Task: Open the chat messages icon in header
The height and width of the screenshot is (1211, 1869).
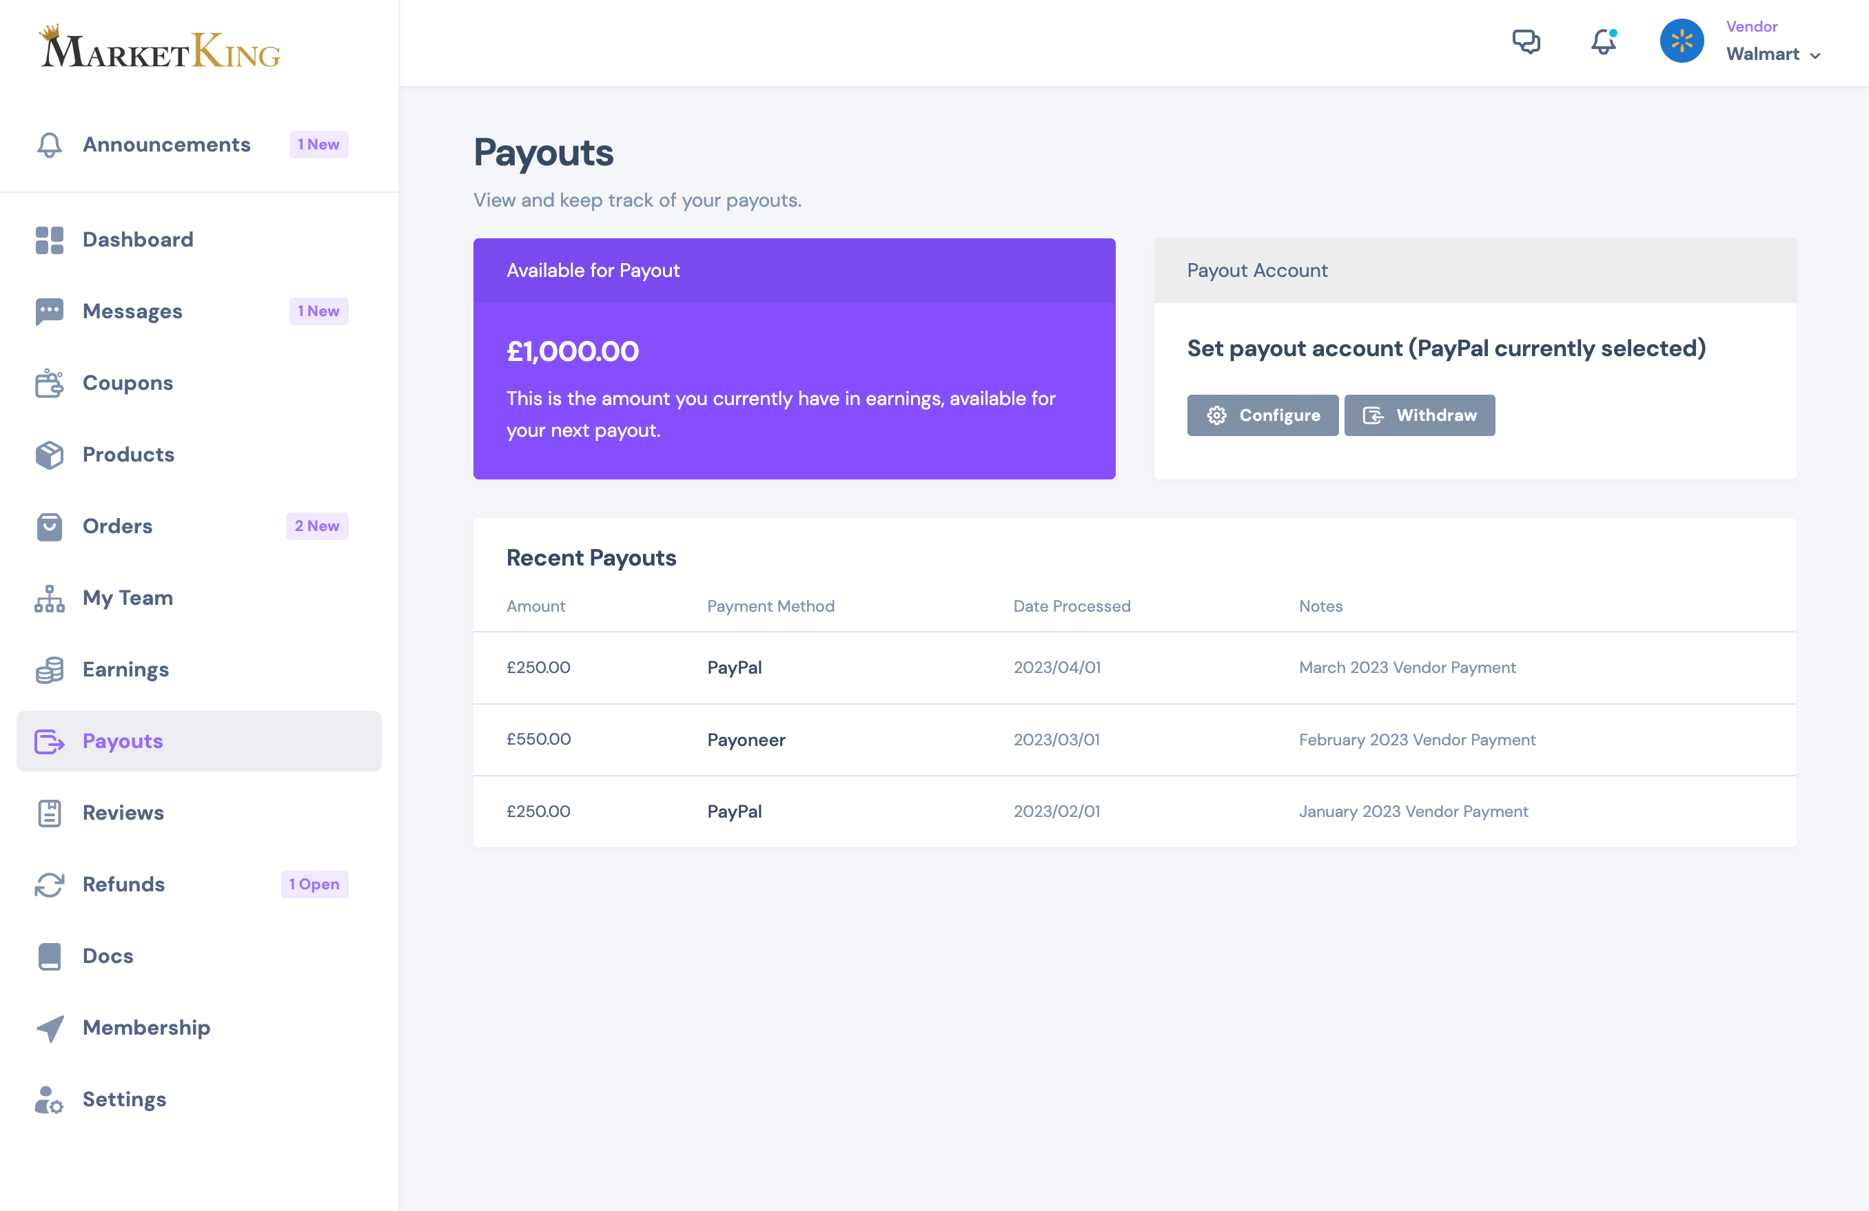Action: [x=1526, y=41]
